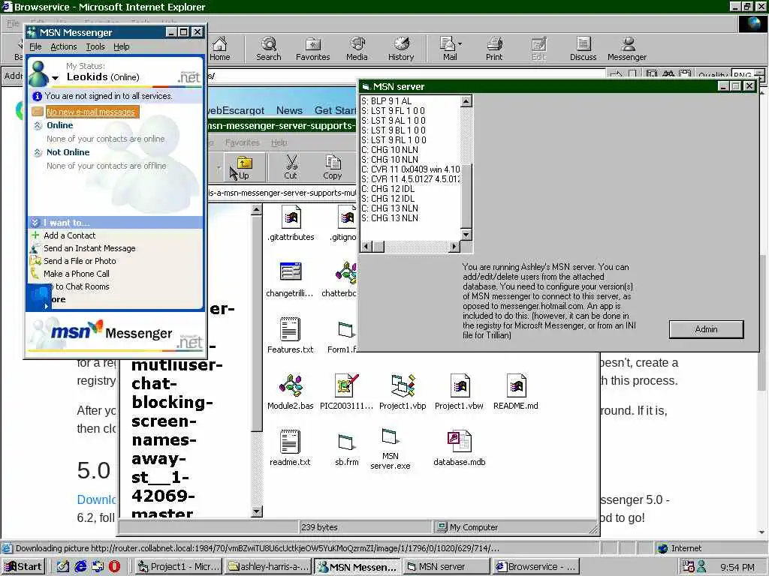Click the Copy button in Explorer toolbar

point(333,168)
